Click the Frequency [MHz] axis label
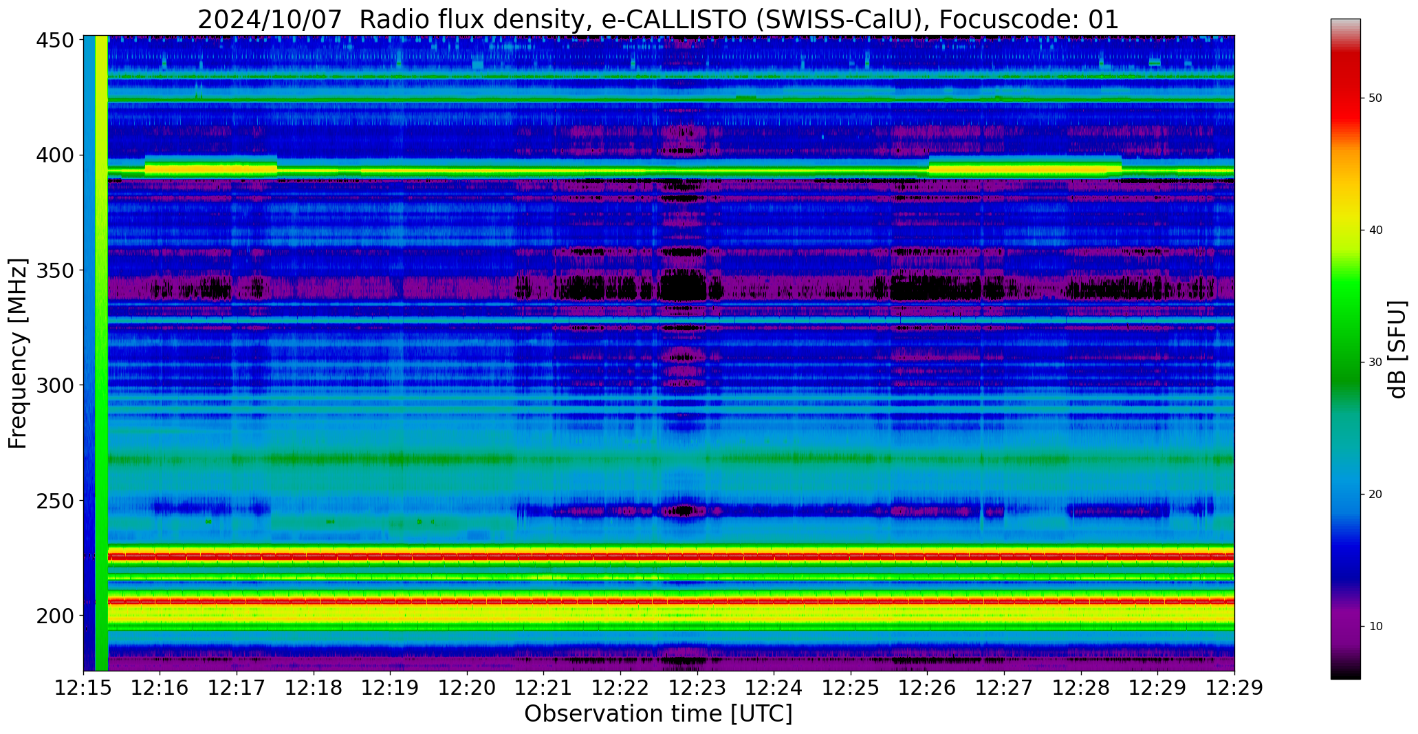The width and height of the screenshot is (1418, 734). 19,353
